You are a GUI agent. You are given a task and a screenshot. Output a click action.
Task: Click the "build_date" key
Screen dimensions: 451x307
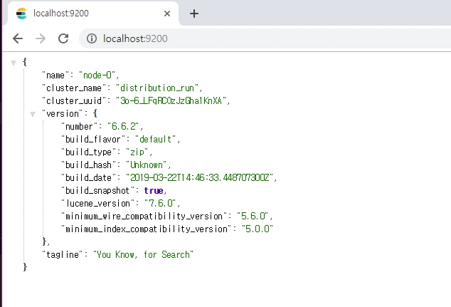coord(88,177)
